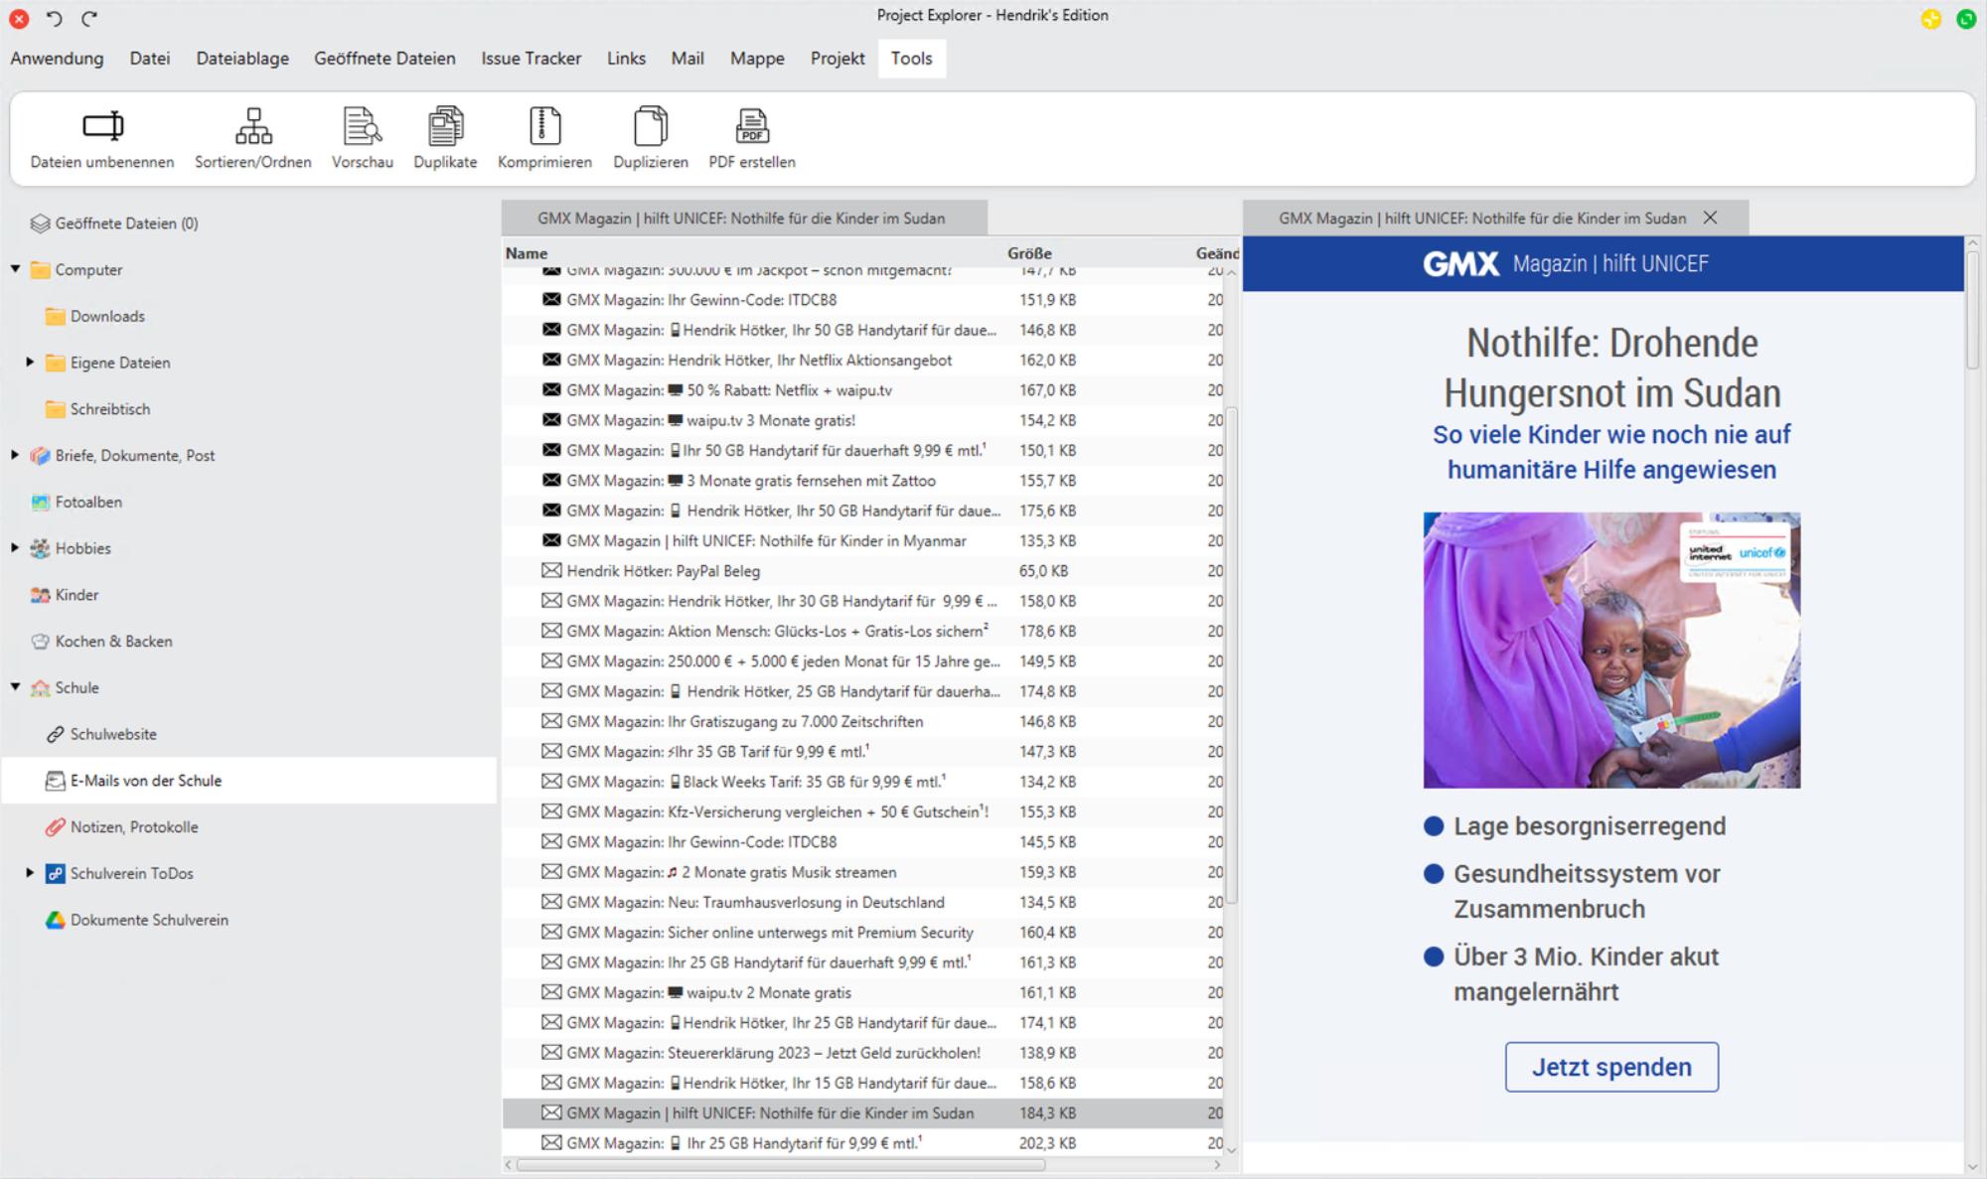Click the Sudan mother and child image
This screenshot has width=1987, height=1179.
1611,651
